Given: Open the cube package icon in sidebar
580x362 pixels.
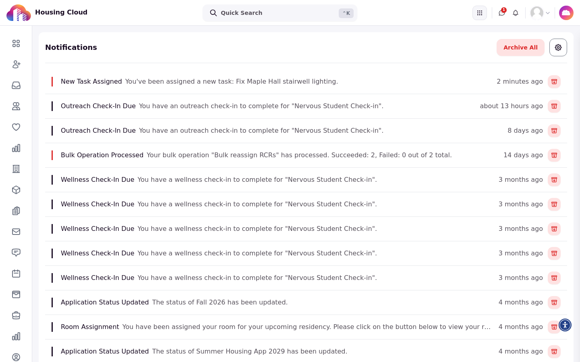Looking at the screenshot, I should pos(16,190).
